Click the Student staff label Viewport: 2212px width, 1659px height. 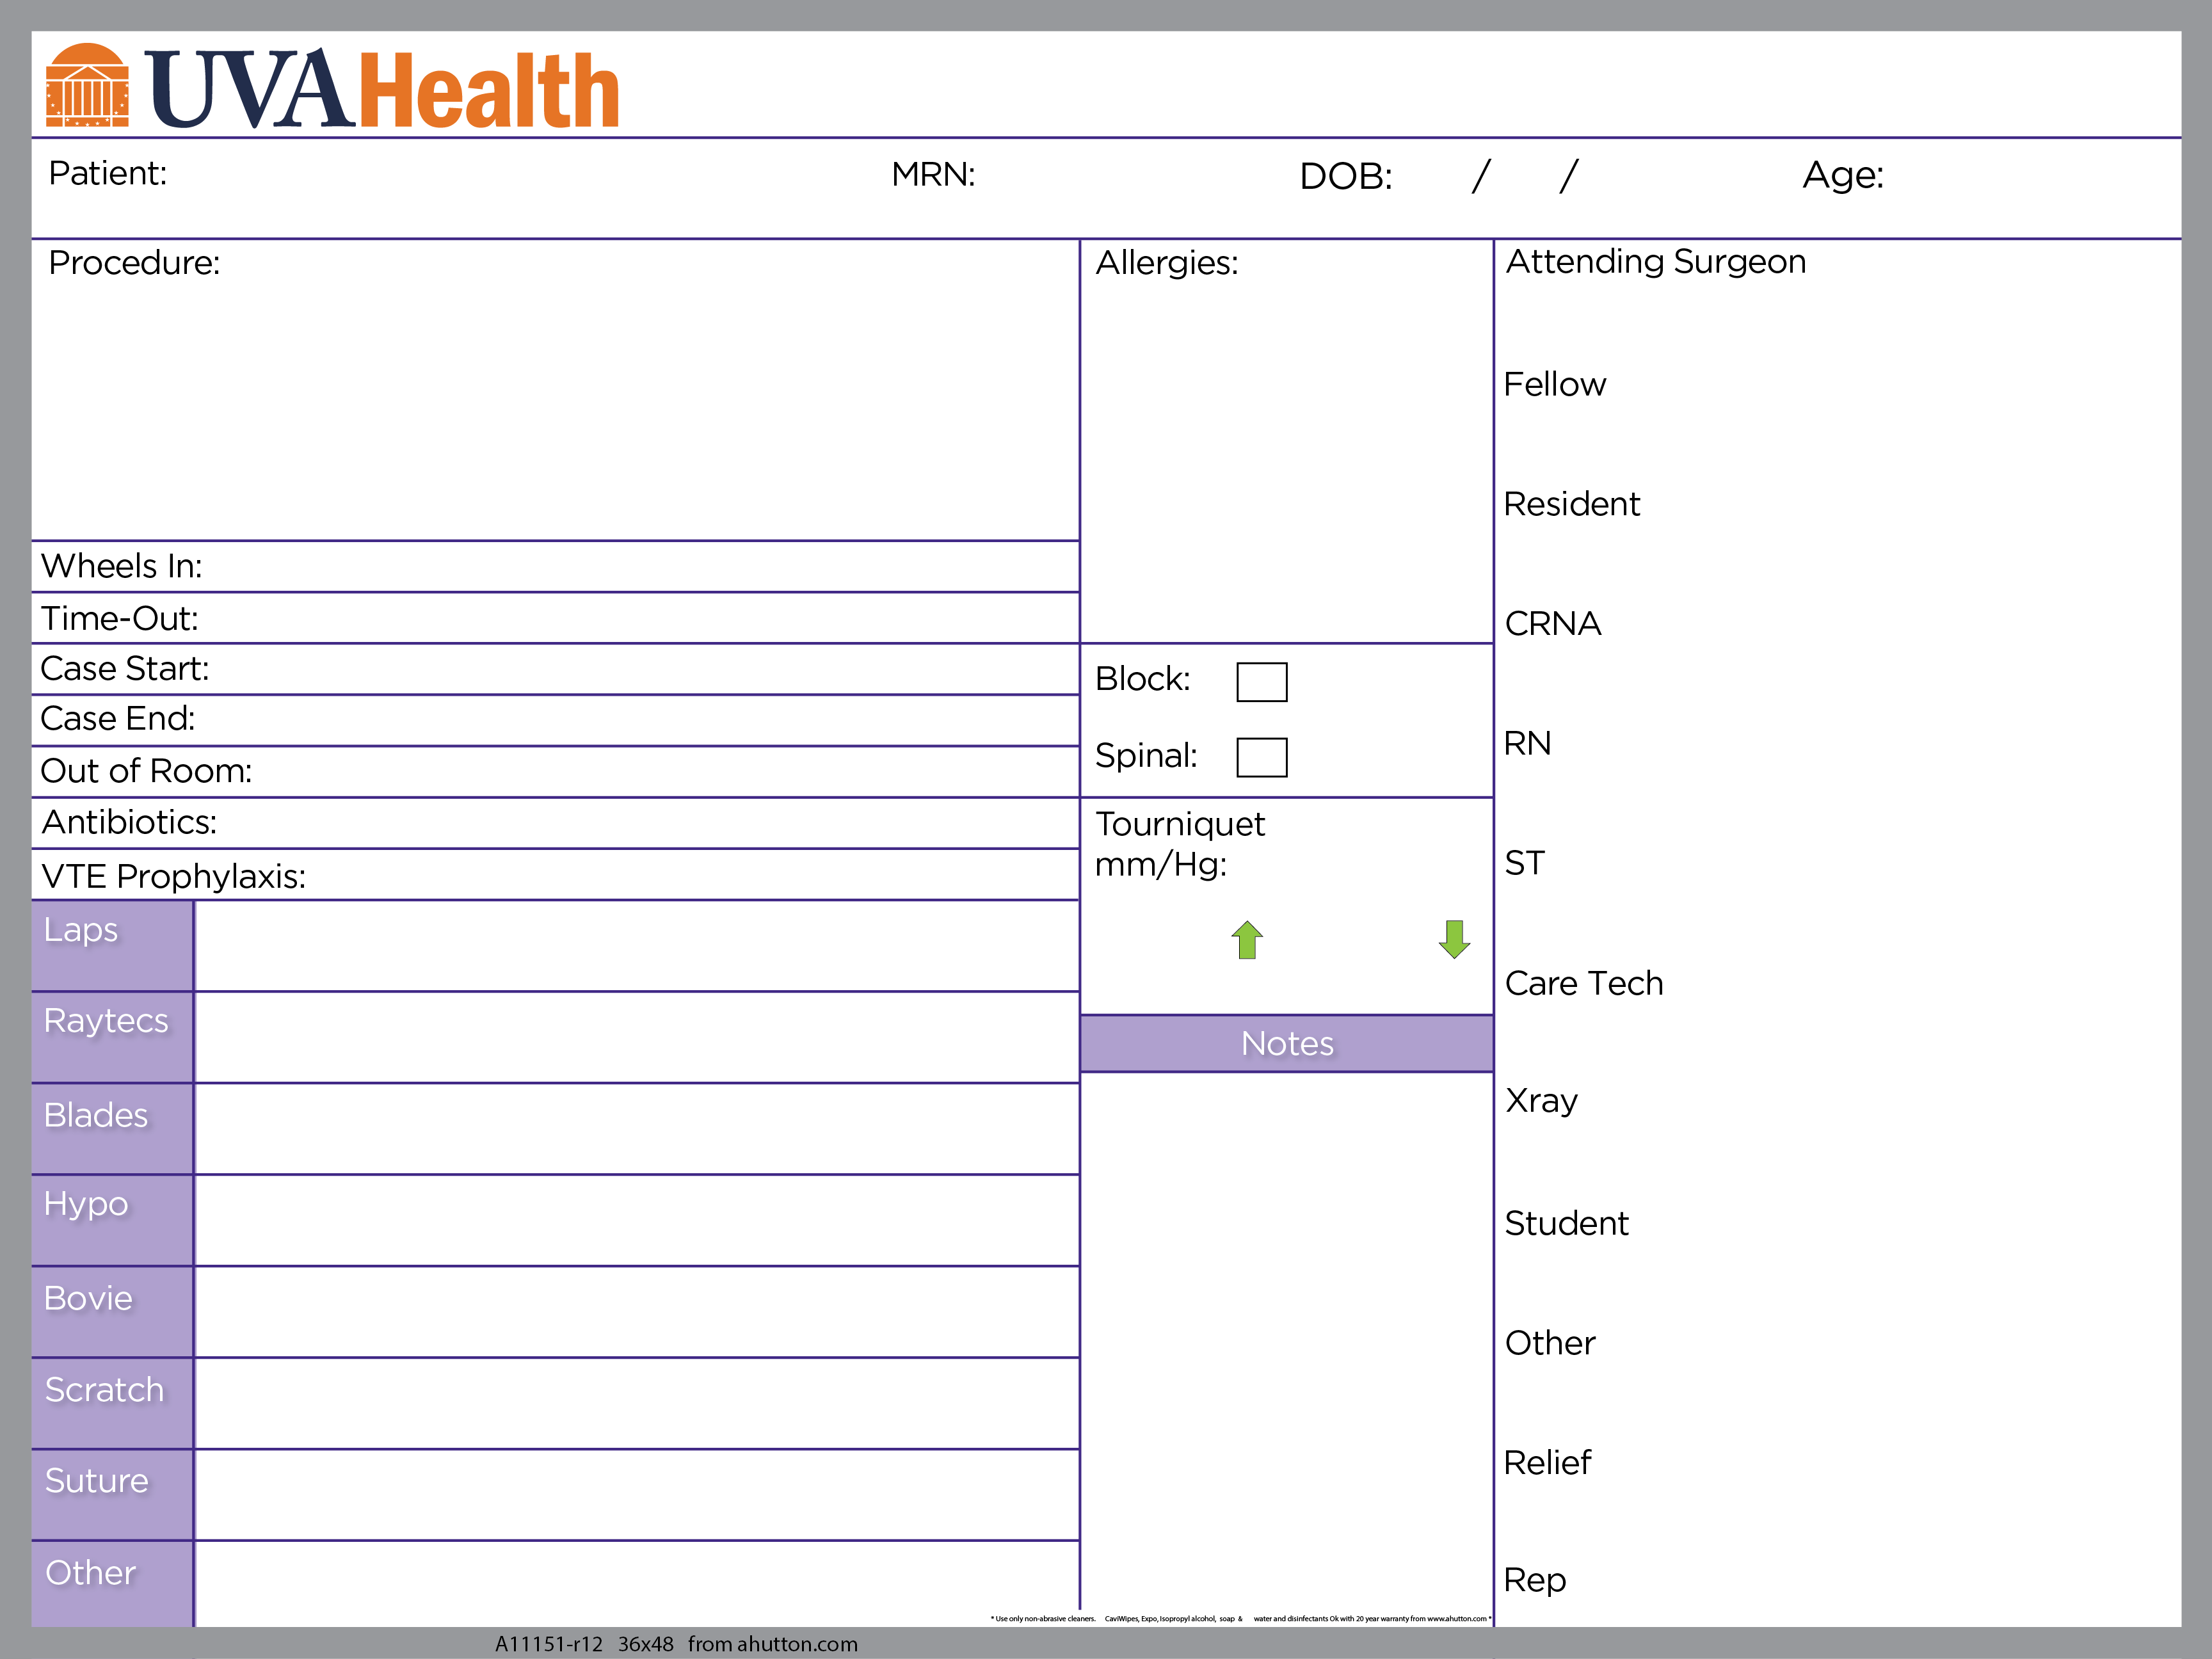coord(1567,1223)
